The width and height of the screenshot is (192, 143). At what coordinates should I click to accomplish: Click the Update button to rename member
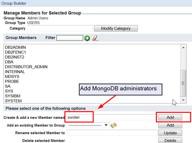pos(170,133)
